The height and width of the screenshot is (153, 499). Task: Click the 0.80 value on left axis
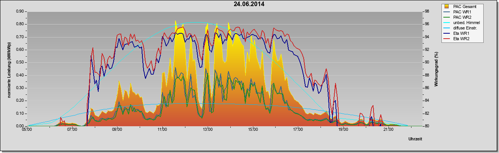(x=20, y=24)
